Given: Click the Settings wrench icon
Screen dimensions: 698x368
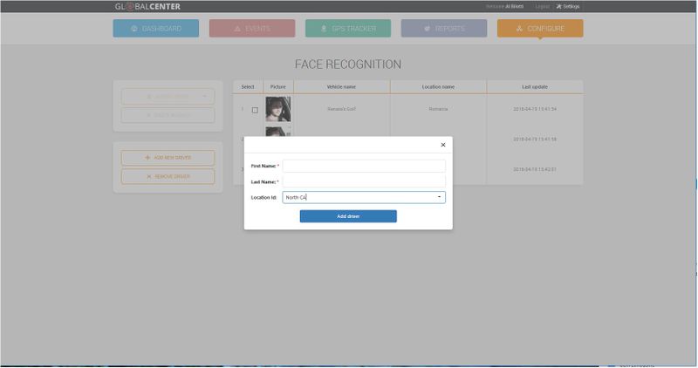Looking at the screenshot, I should 559,7.
